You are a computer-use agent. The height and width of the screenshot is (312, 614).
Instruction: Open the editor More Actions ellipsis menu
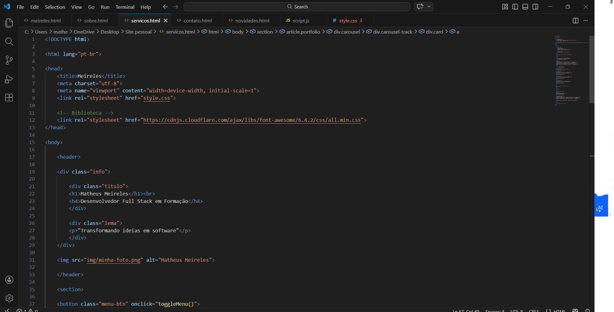point(586,21)
